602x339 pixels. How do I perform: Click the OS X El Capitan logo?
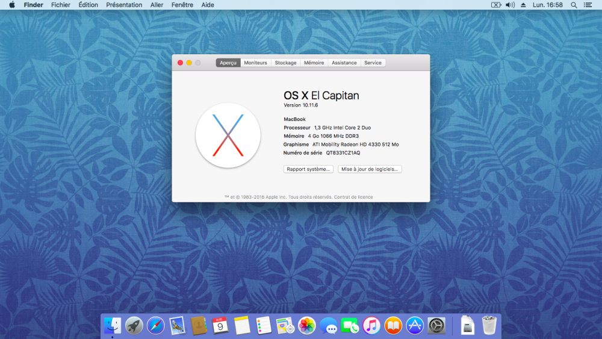(x=228, y=135)
